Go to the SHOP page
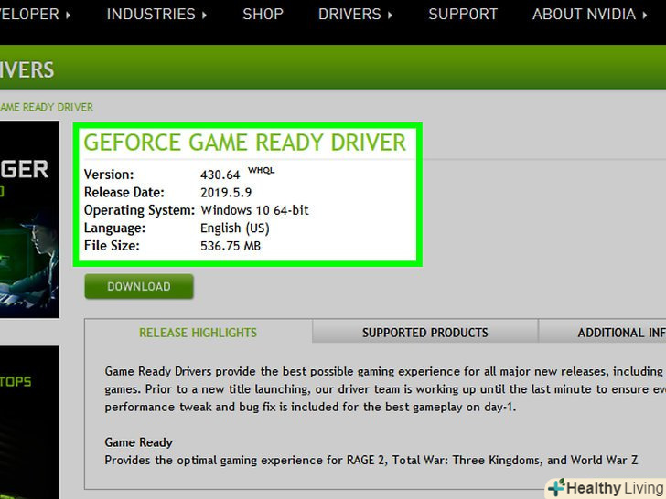 coord(263,15)
